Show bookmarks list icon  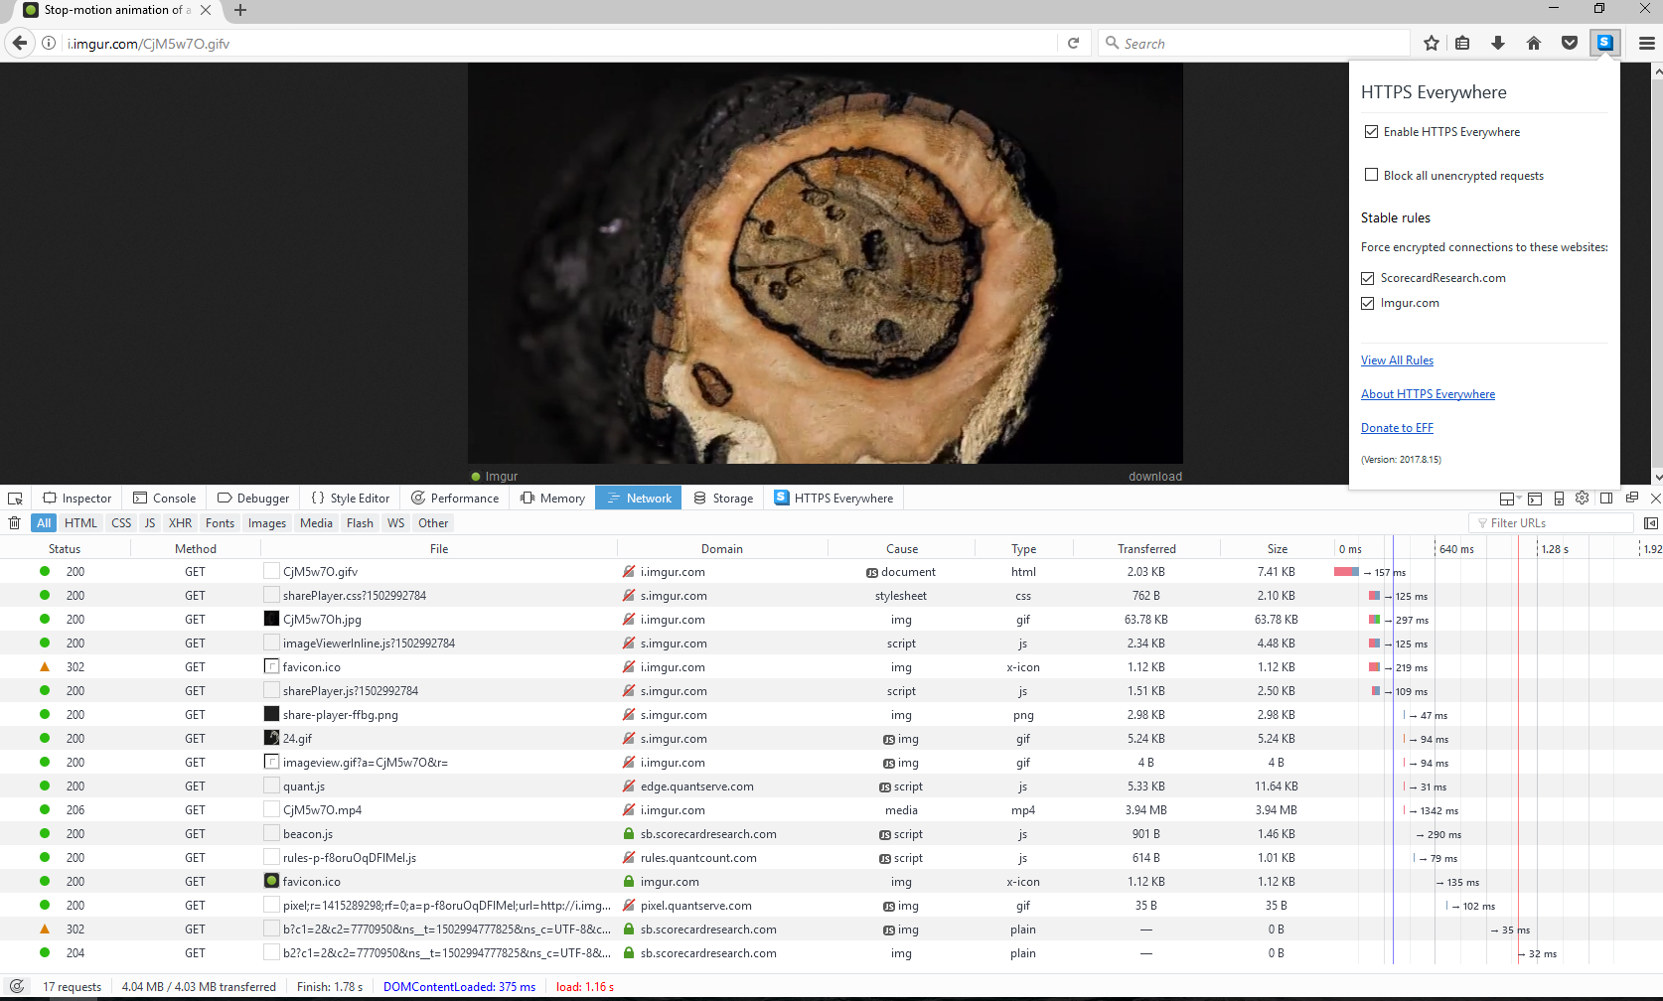[1462, 43]
